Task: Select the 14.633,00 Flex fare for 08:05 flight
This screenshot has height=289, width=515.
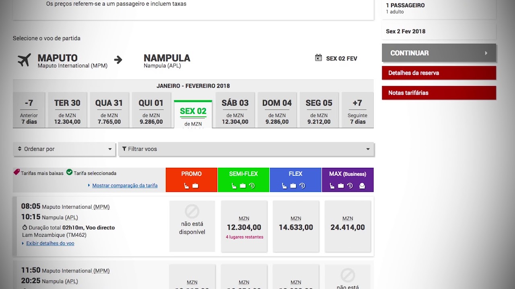Action: pos(296,227)
